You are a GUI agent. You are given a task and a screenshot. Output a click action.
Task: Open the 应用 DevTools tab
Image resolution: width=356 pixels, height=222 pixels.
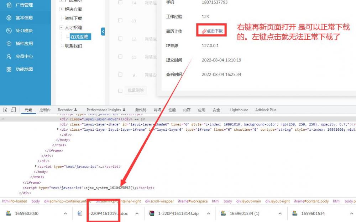click(201, 110)
